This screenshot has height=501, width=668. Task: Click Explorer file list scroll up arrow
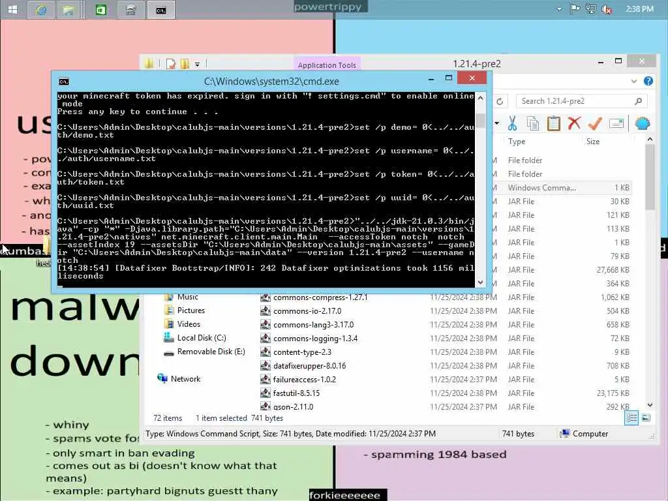click(650, 140)
